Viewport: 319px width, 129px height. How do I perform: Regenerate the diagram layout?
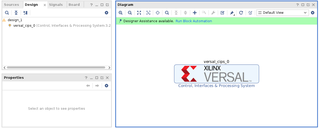pos(241,13)
